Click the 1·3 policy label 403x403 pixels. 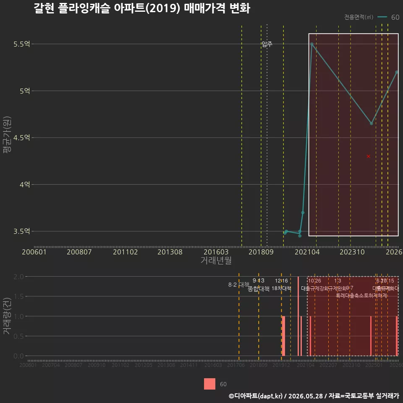pos(338,281)
